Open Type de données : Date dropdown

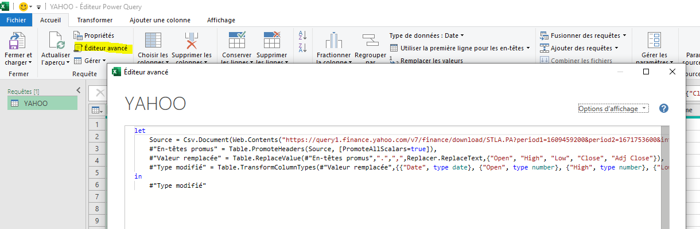click(426, 35)
